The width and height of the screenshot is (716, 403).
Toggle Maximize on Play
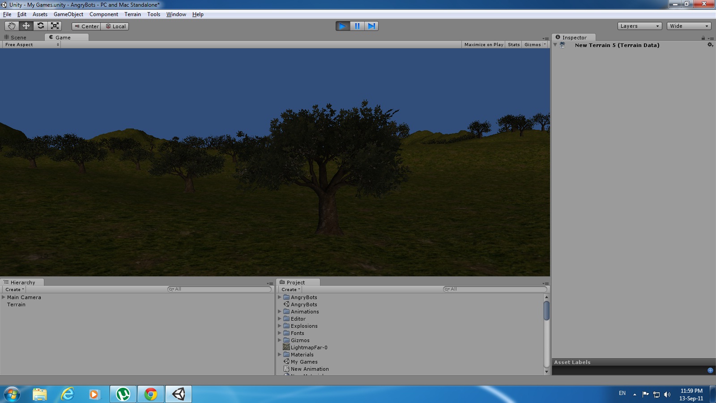pos(483,45)
